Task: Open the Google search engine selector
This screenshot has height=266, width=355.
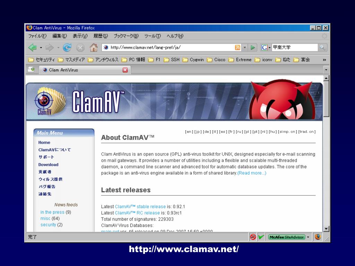Action: [266, 47]
